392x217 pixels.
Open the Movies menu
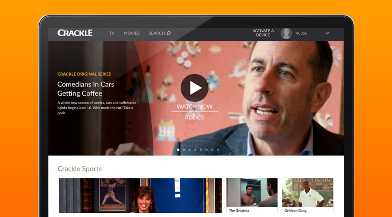coord(131,33)
